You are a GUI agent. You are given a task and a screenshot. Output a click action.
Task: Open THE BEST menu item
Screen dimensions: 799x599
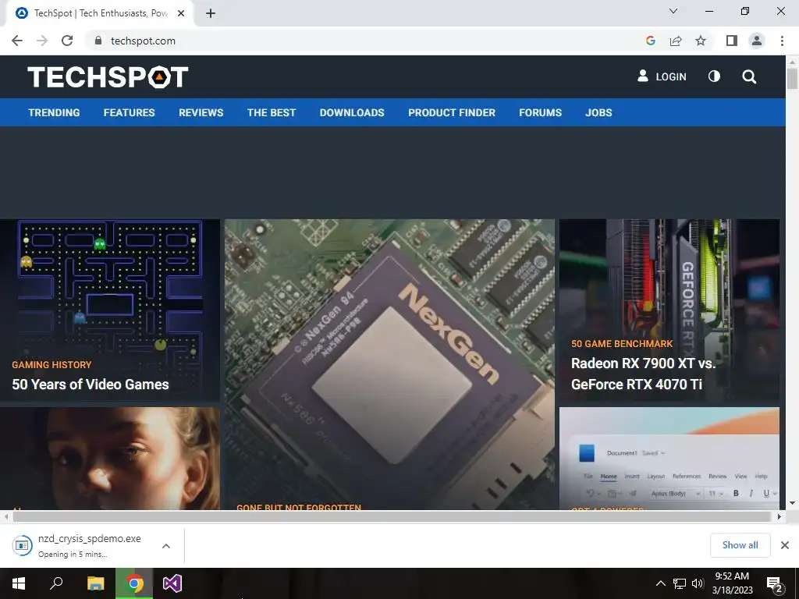(272, 112)
